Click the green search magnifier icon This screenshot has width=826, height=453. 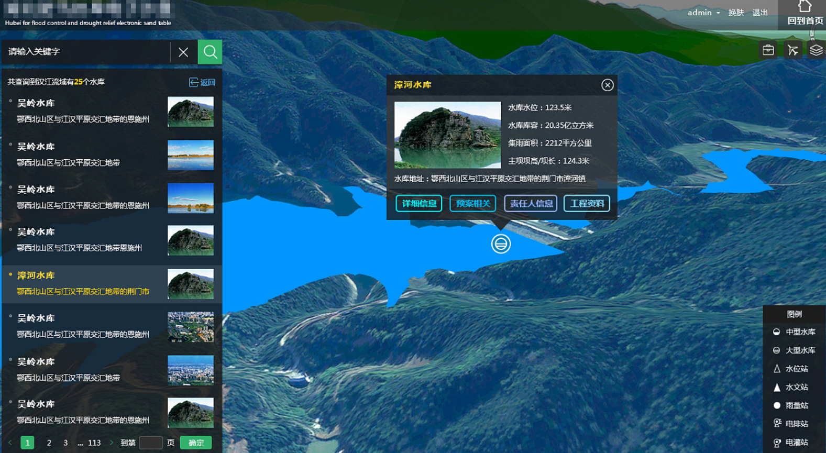(210, 52)
